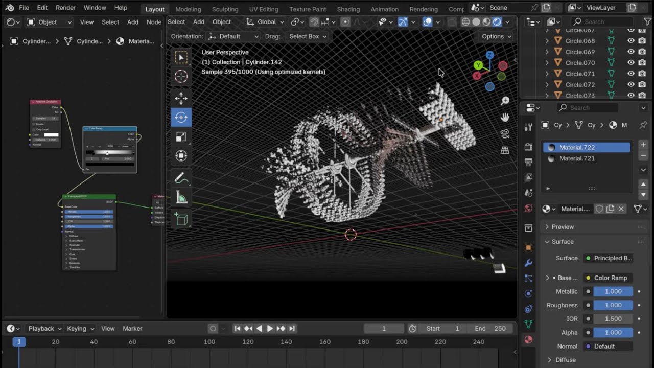Adjust the Roughness value slider
The height and width of the screenshot is (368, 654).
click(613, 305)
